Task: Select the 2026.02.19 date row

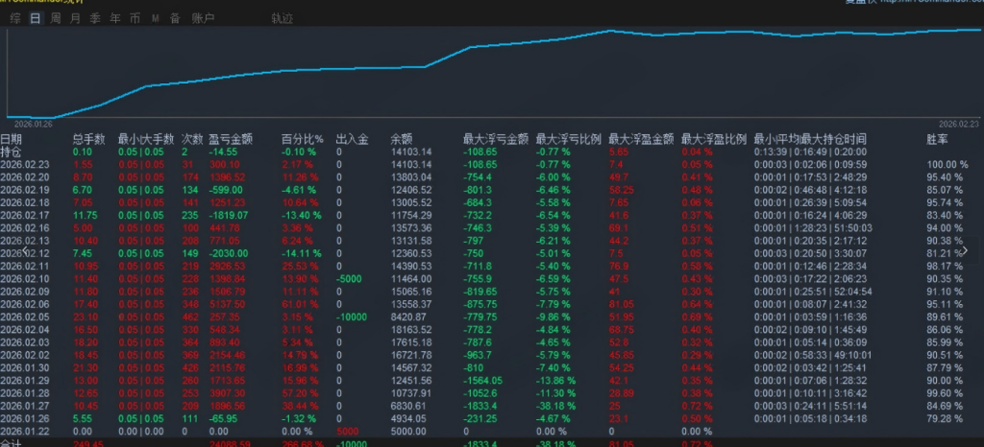Action: pyautogui.click(x=25, y=190)
